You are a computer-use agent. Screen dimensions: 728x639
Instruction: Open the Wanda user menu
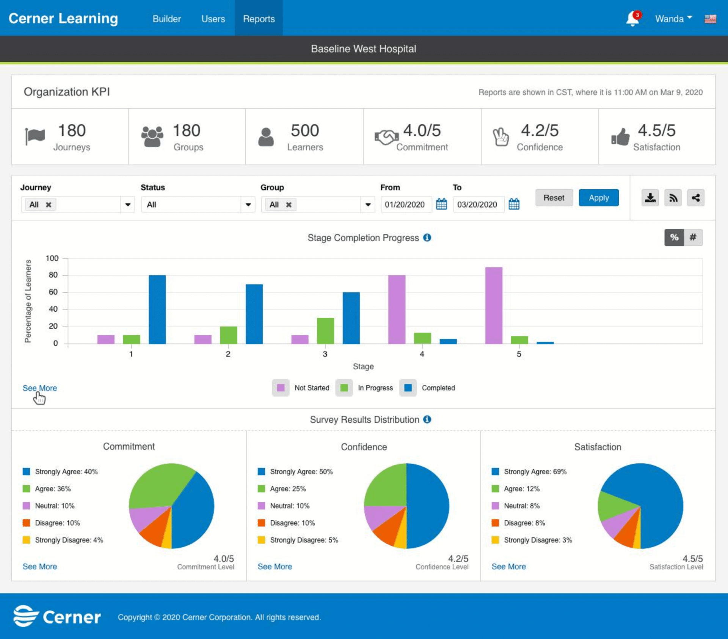coord(673,19)
